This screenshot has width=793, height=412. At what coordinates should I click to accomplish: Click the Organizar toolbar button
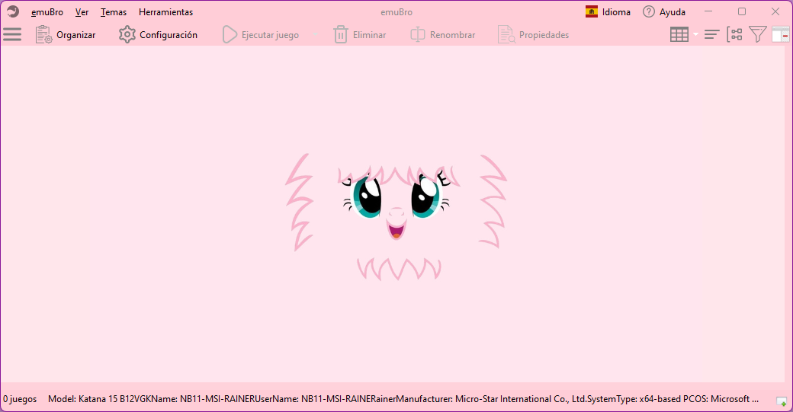[66, 35]
